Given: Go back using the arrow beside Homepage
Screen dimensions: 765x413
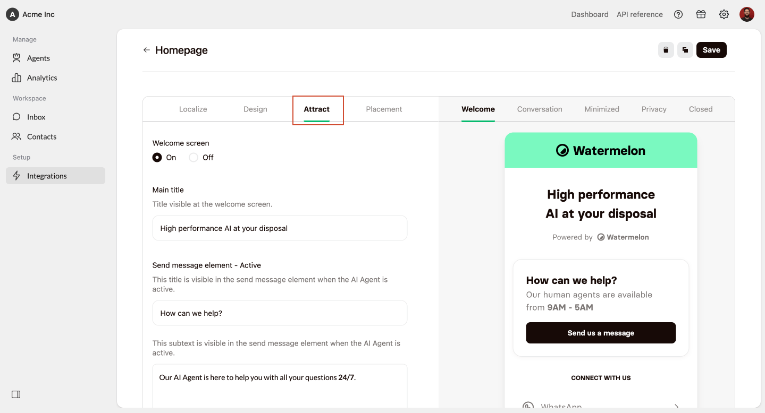Looking at the screenshot, I should pos(147,50).
